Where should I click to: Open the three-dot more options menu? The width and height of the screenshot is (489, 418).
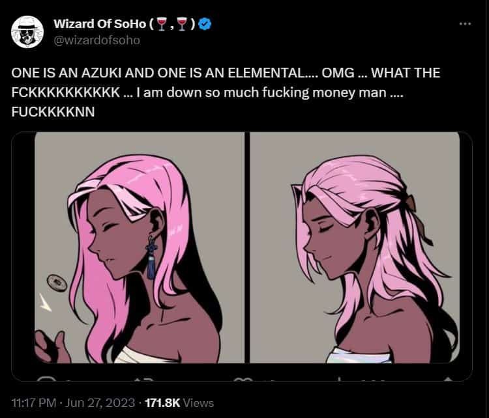465,23
